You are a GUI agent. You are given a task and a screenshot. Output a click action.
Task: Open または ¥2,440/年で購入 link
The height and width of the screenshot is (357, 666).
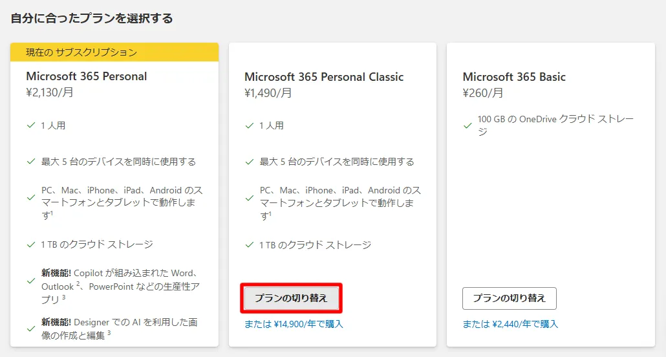510,324
